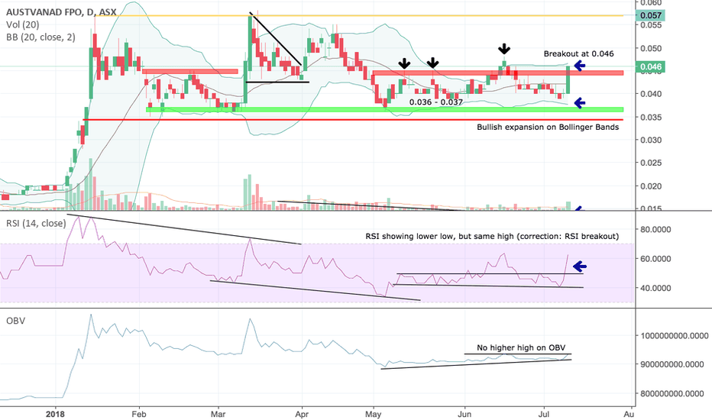Select 'Bullish expansion on Bollinger Bands' annotation
The width and height of the screenshot is (712, 420).
548,127
